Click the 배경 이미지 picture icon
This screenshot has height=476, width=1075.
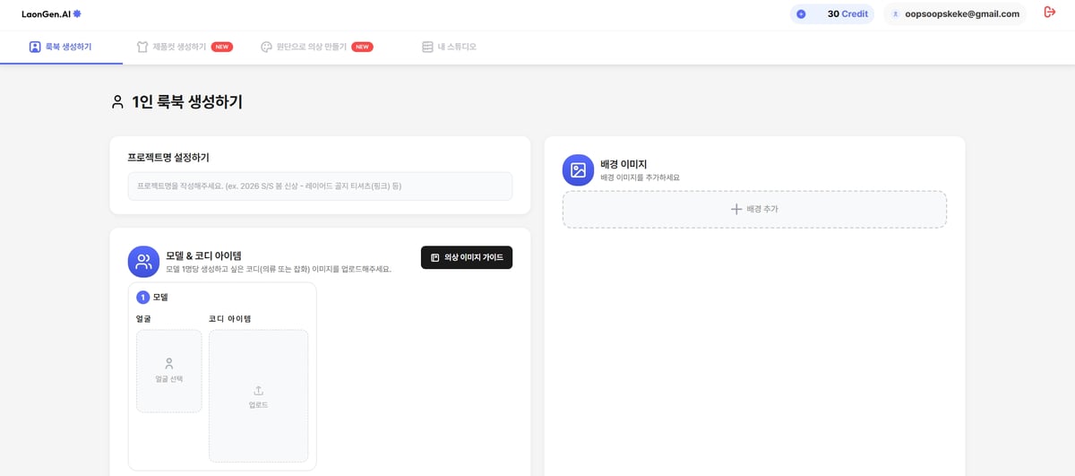(x=578, y=169)
